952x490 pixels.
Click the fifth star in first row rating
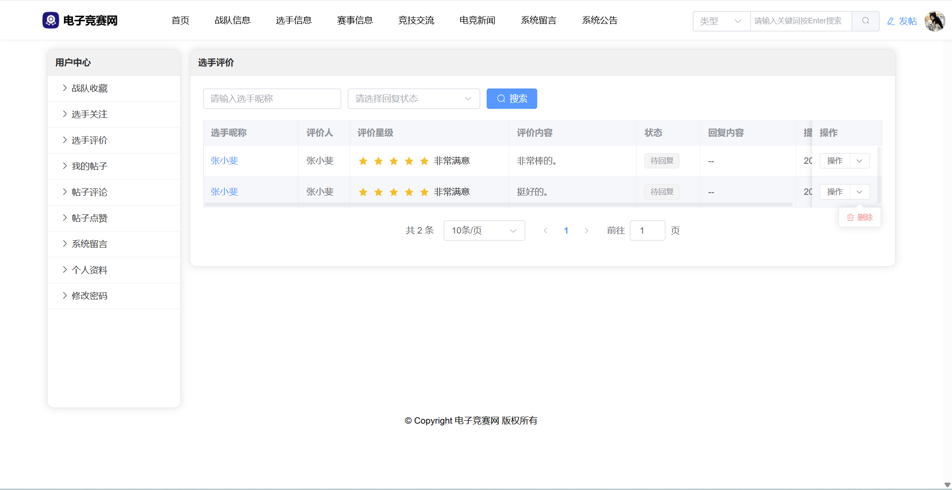(x=424, y=161)
